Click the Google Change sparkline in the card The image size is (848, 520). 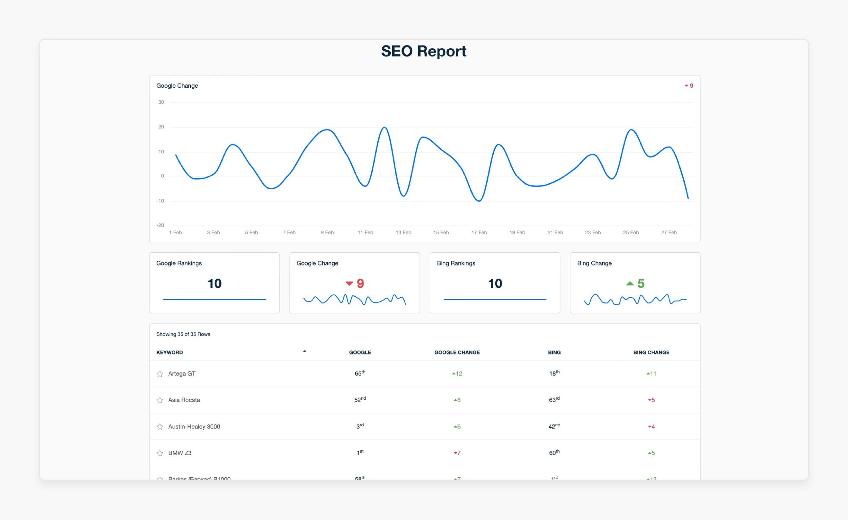pos(355,300)
